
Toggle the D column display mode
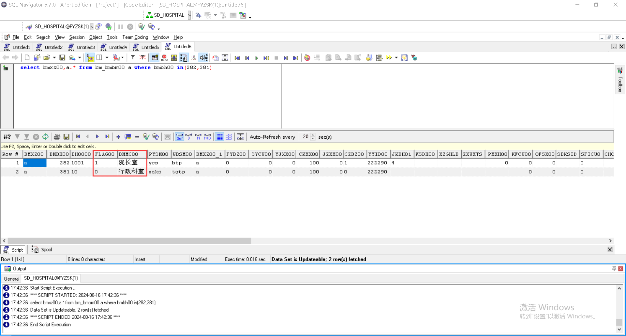click(189, 137)
